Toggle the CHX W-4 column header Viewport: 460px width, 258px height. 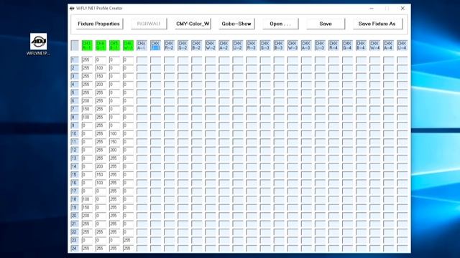click(x=374, y=45)
